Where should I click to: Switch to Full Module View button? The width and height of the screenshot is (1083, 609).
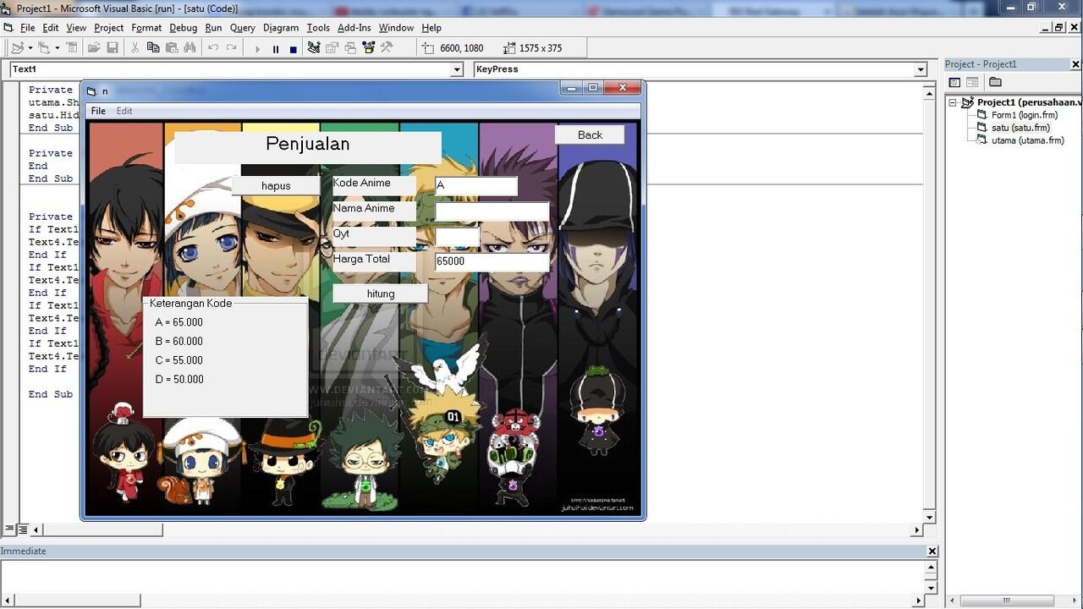[x=23, y=530]
